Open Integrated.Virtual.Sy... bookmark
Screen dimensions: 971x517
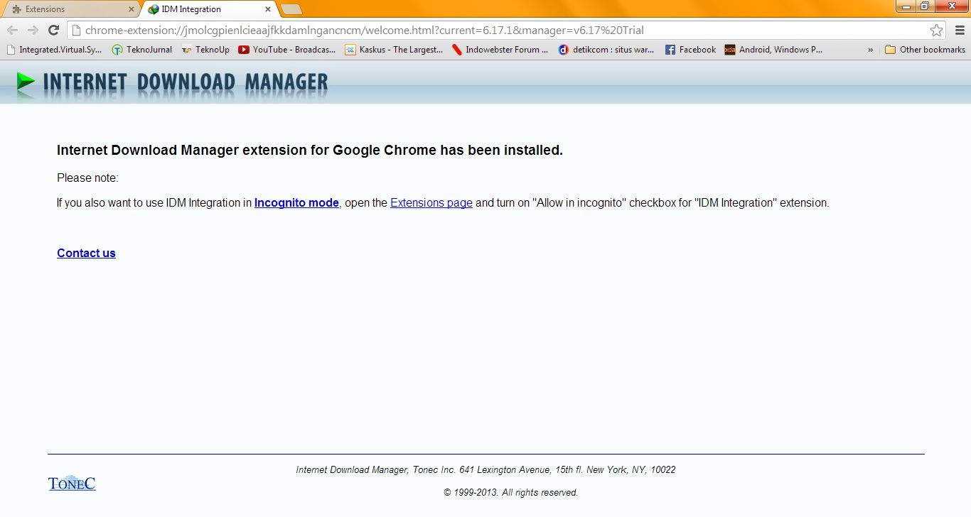pos(54,50)
